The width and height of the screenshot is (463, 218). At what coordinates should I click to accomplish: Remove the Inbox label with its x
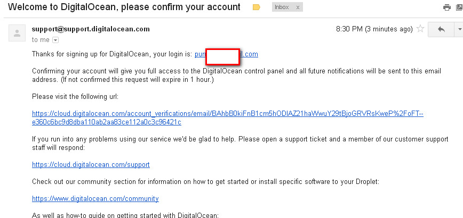pyautogui.click(x=298, y=7)
